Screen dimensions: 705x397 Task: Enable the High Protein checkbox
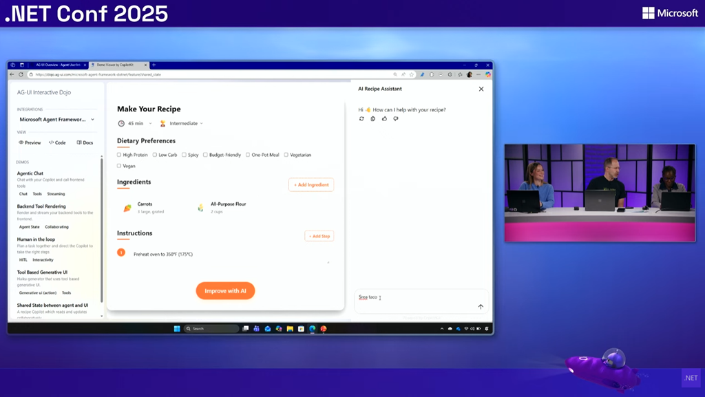(119, 155)
